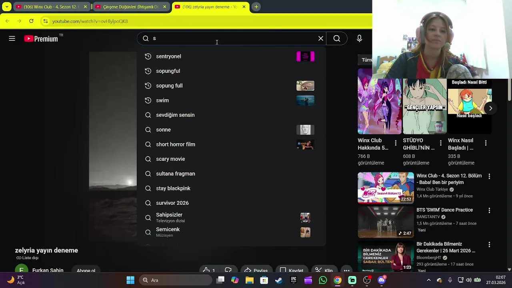The height and width of the screenshot is (288, 512).
Task: Click the site info icon in address bar
Action: (x=46, y=21)
